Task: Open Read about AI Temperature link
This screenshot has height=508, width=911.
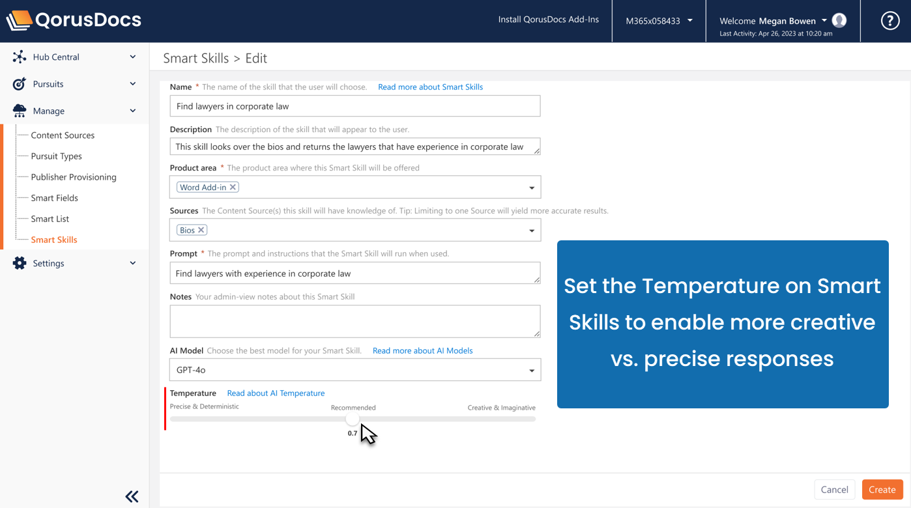Action: pos(276,393)
